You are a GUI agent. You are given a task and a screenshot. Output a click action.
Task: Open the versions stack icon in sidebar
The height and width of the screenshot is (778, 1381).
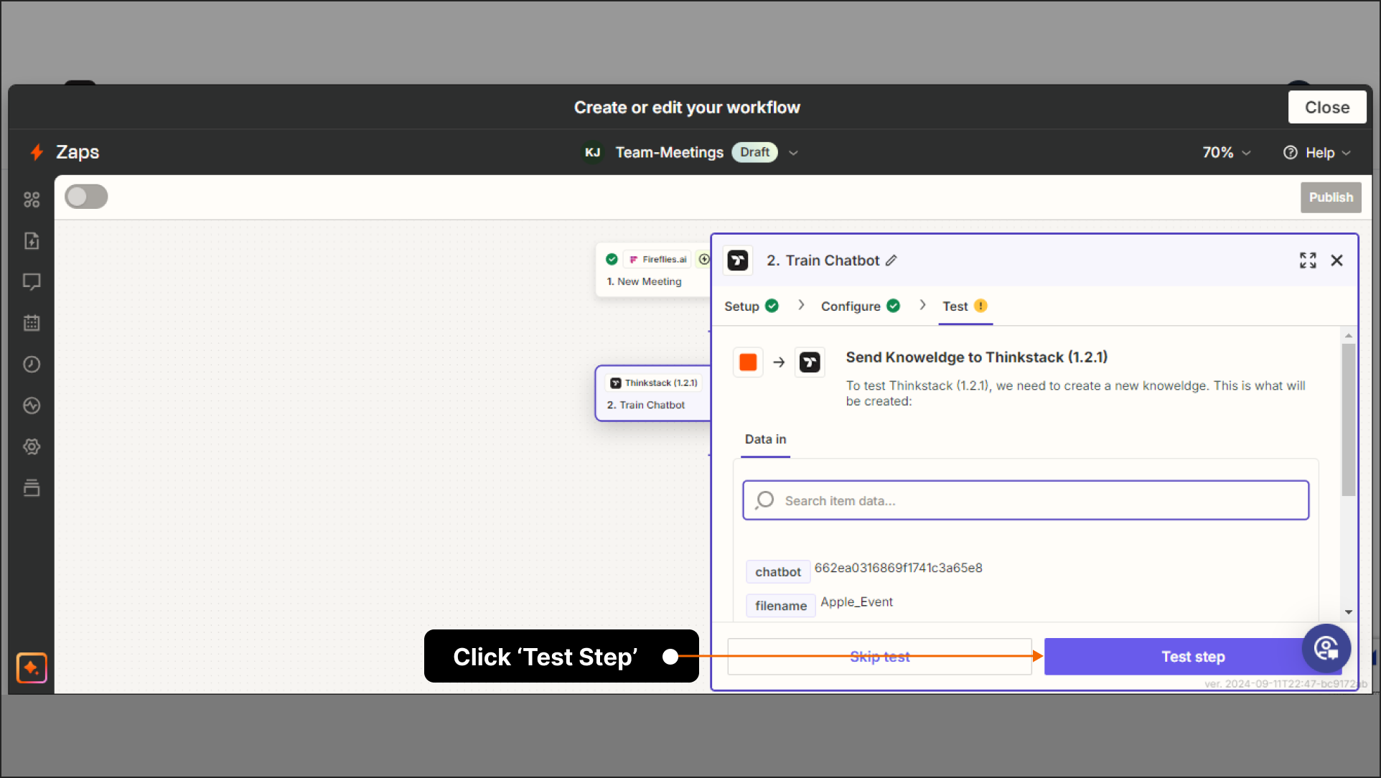(x=32, y=488)
